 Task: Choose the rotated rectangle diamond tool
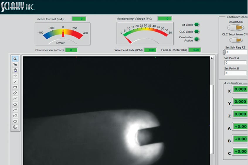[15, 93]
